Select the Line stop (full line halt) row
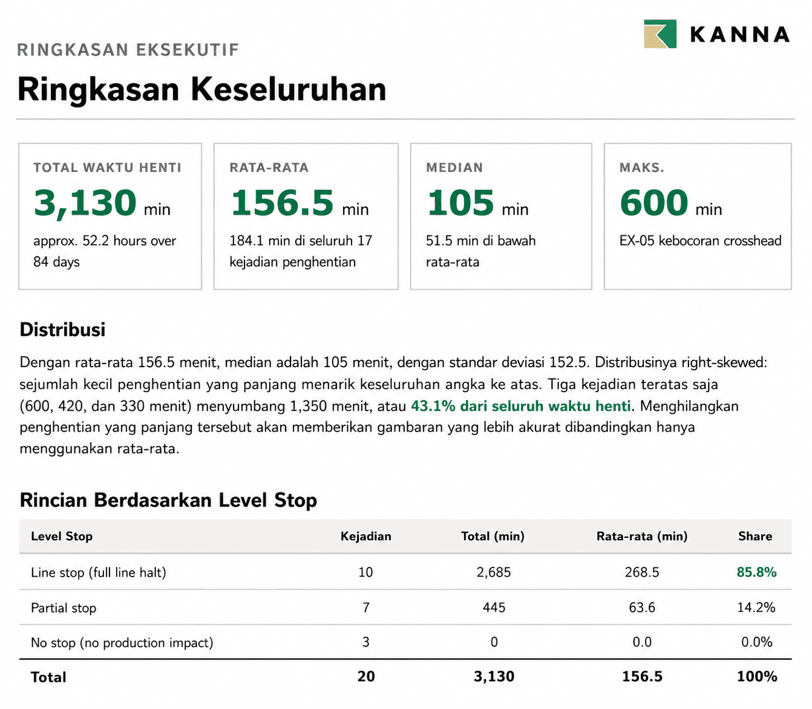 pos(405,572)
